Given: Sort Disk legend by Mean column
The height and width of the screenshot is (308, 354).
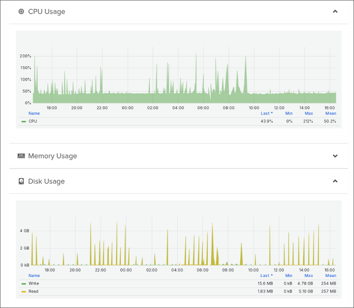Looking at the screenshot, I should point(331,276).
